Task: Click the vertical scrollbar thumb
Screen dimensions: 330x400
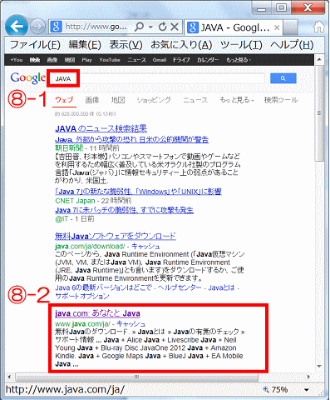Action: point(319,113)
